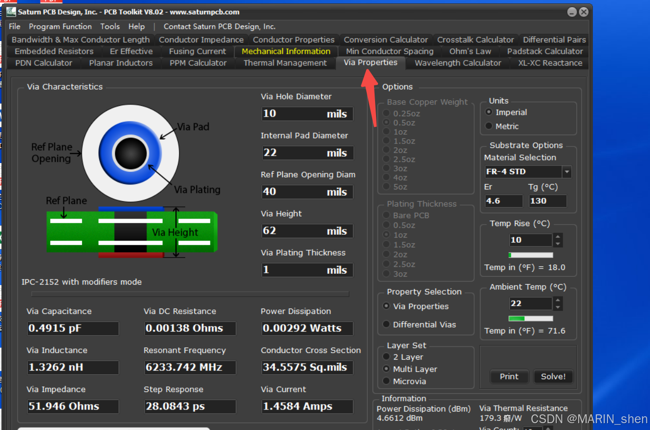Click the Via Height input field

pos(307,231)
